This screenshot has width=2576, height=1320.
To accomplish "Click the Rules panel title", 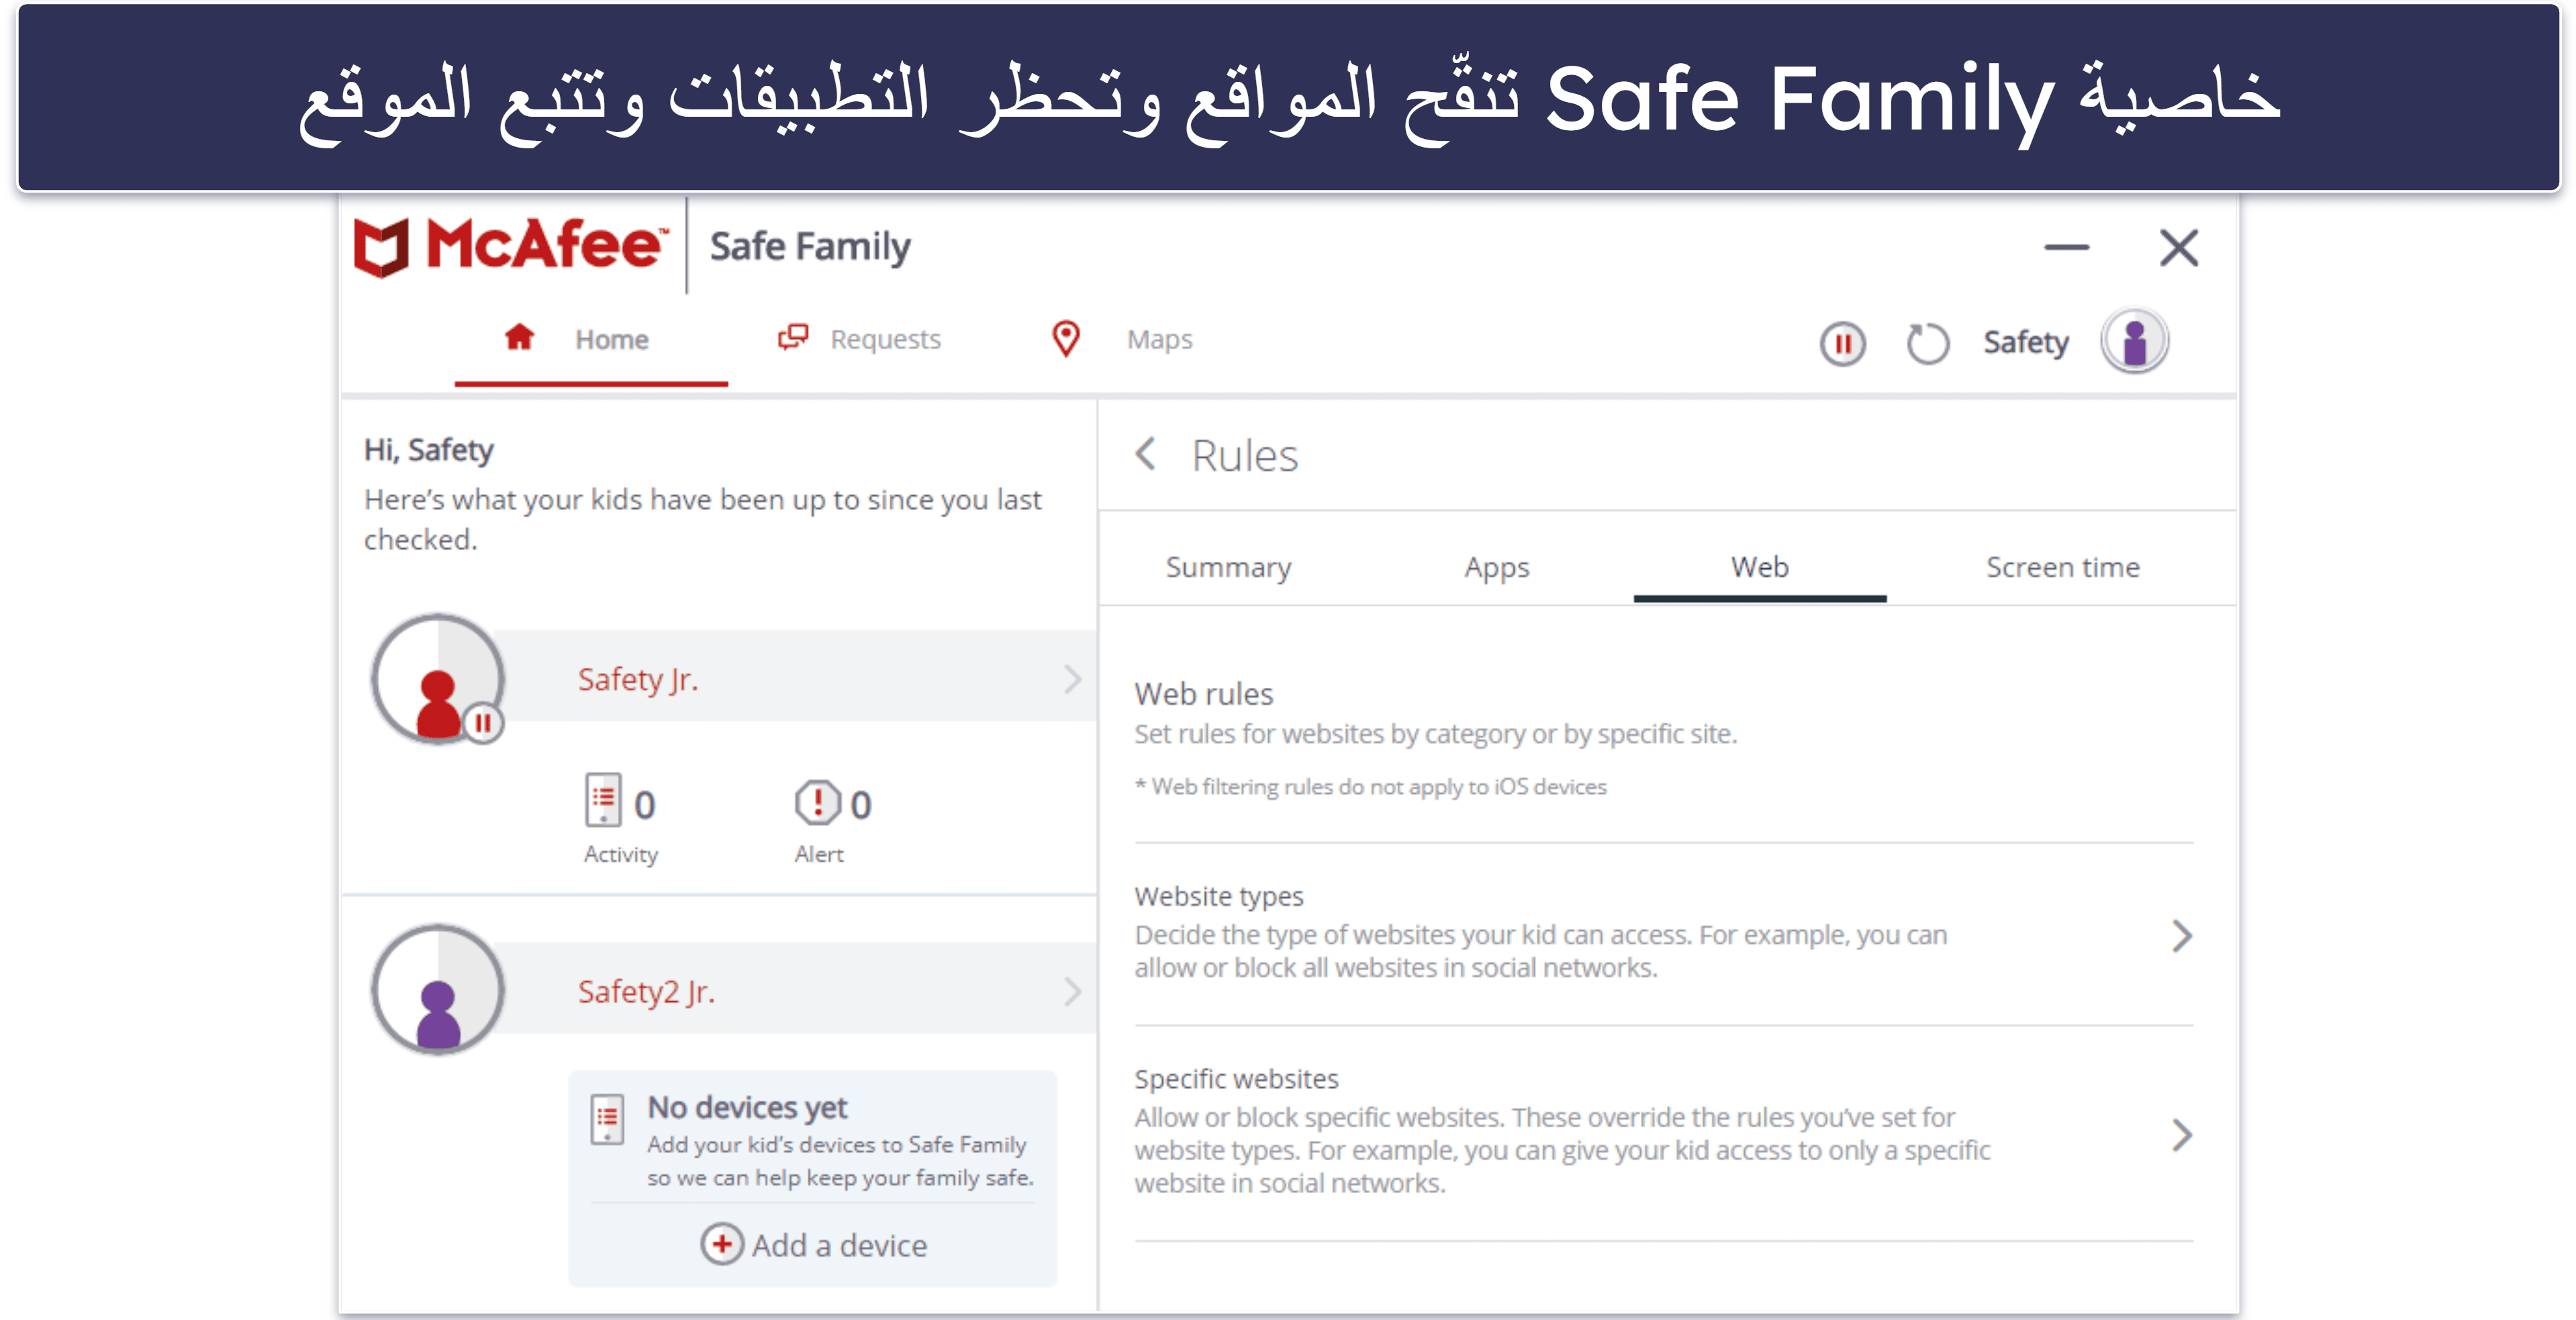I will pyautogui.click(x=1245, y=456).
